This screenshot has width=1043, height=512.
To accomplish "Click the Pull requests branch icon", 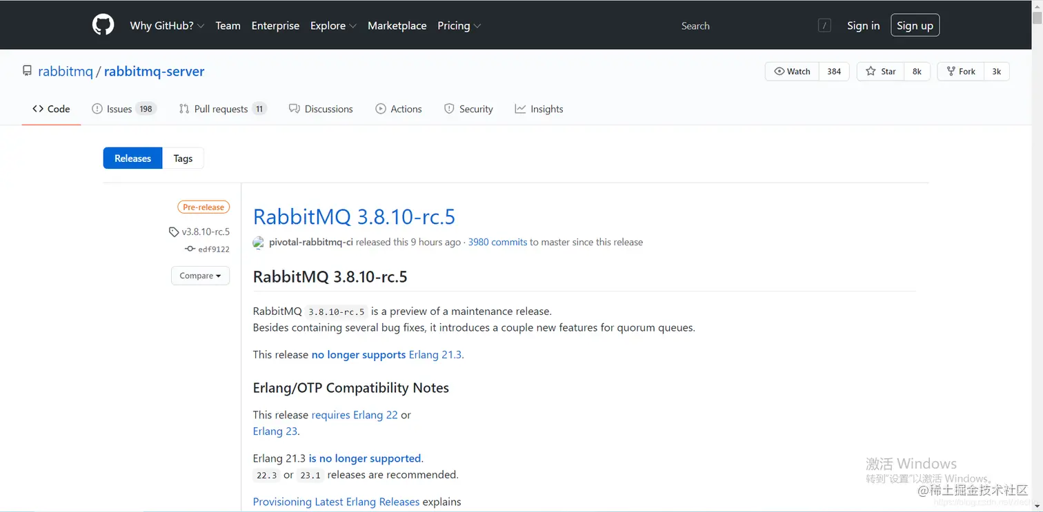I will click(184, 109).
